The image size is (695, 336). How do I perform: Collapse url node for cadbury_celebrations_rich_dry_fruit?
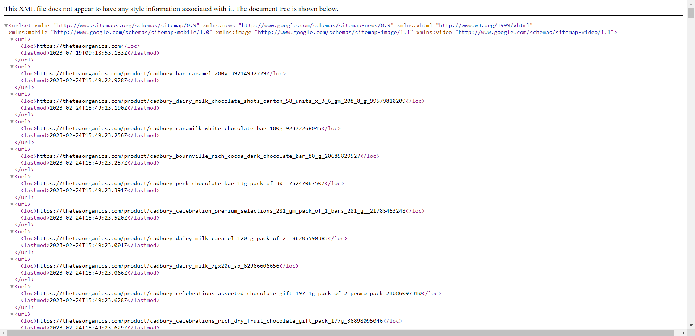(12, 314)
